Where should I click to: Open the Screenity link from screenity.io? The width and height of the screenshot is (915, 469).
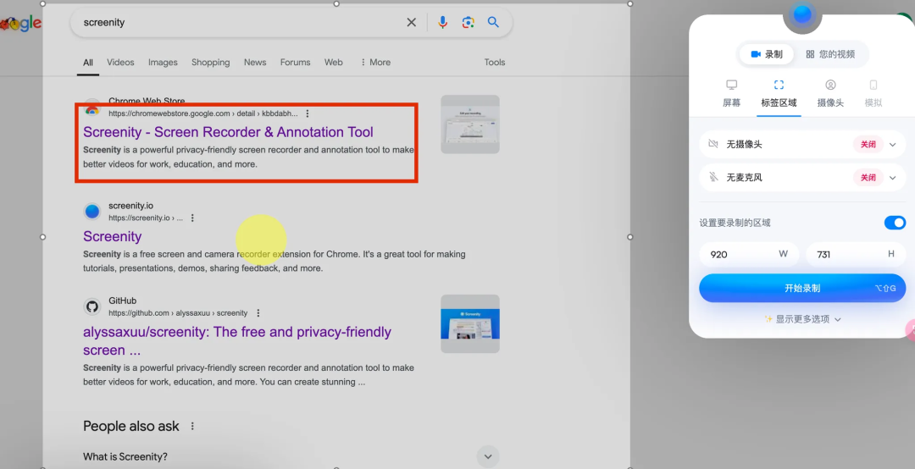click(113, 236)
